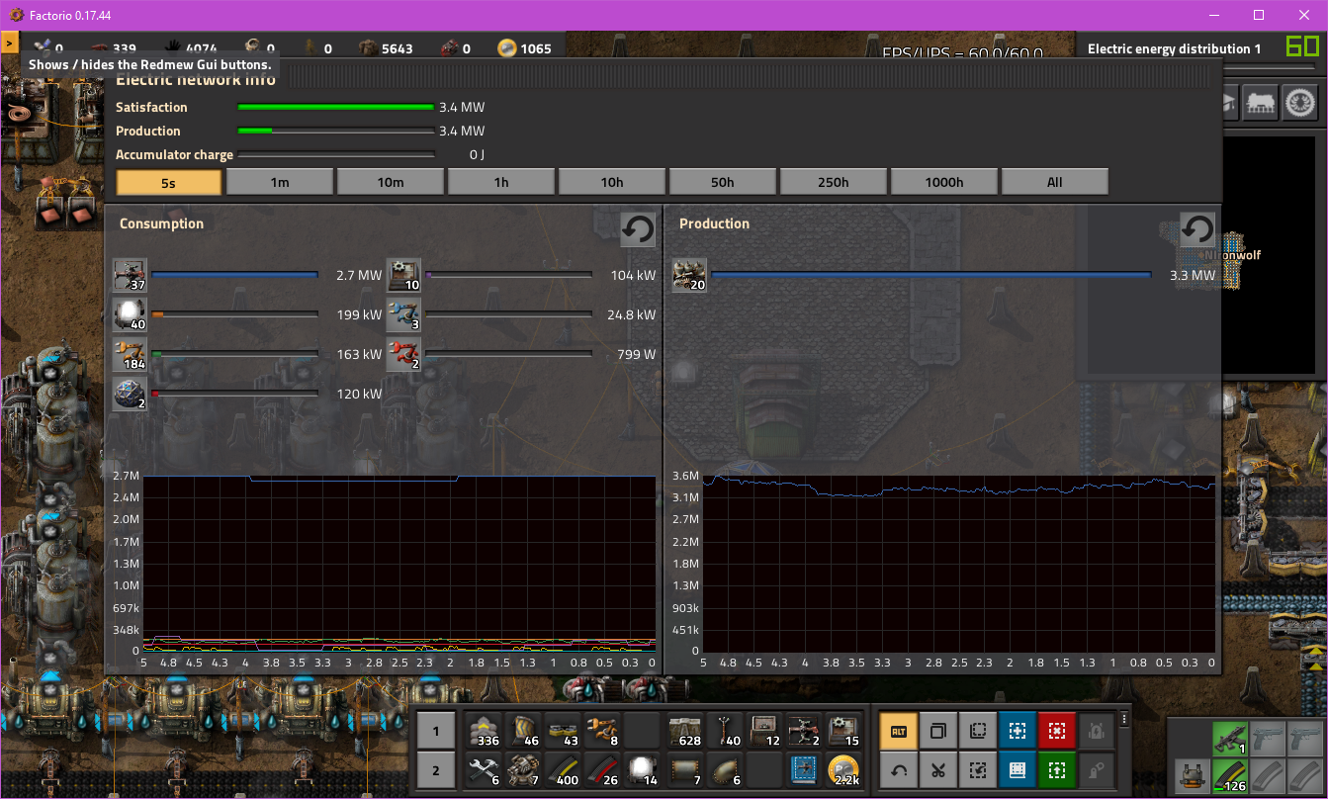
Task: Select quickbar item with count 336
Action: pos(485,731)
